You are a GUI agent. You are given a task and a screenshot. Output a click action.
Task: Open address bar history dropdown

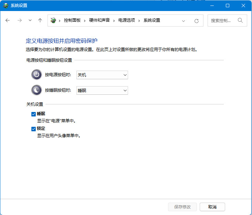click(x=183, y=21)
